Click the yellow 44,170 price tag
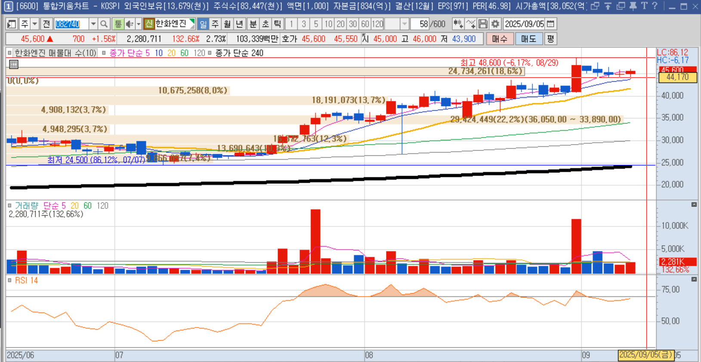This screenshot has width=701, height=362. tap(677, 77)
